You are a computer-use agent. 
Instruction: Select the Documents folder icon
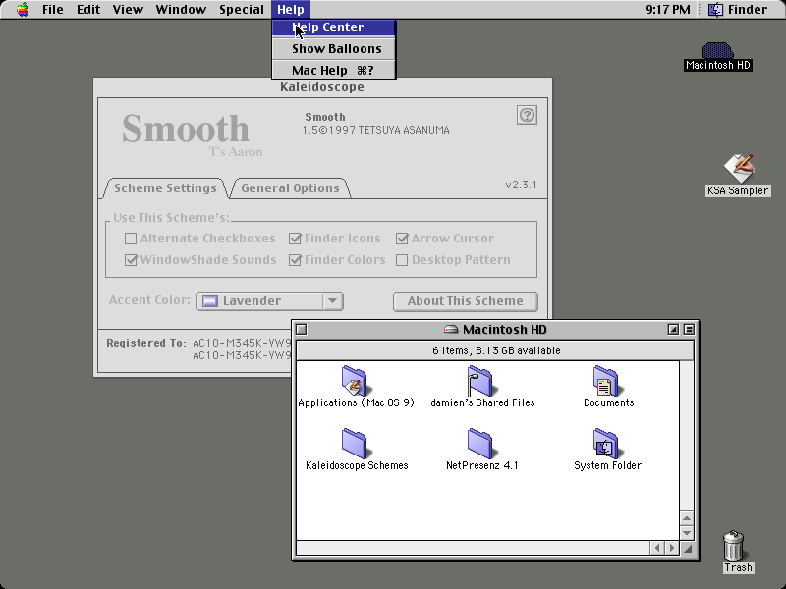606,381
